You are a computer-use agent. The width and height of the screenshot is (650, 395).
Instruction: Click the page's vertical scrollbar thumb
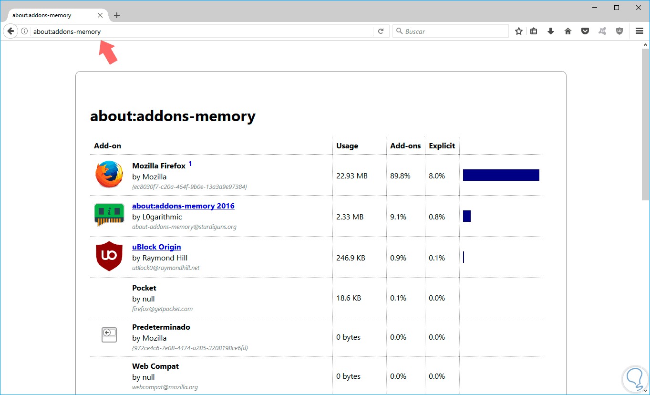point(645,124)
